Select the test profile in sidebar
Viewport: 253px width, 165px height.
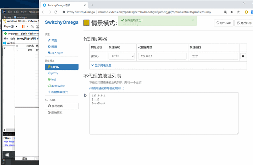(x=52, y=79)
